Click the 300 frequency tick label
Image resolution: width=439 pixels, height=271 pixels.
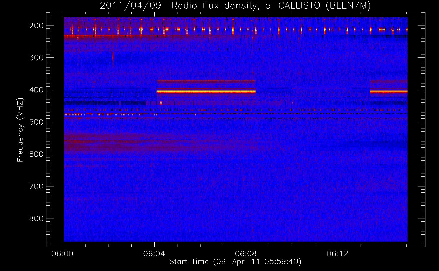[36, 58]
